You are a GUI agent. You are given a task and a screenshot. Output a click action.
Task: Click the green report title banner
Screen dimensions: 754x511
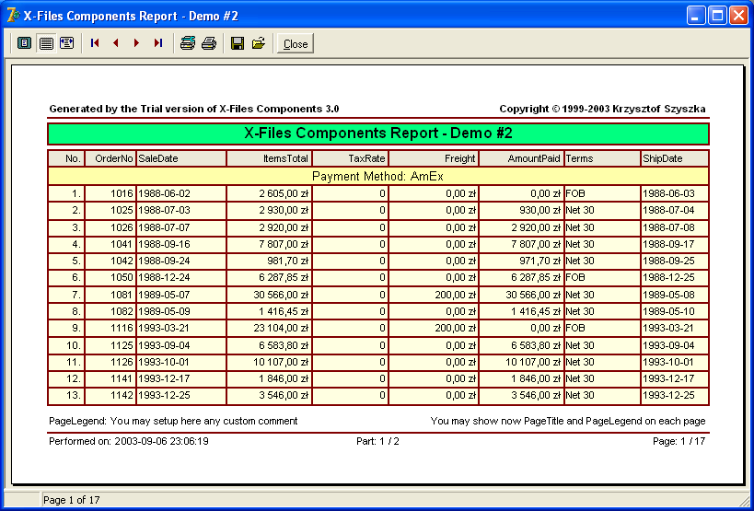(377, 134)
